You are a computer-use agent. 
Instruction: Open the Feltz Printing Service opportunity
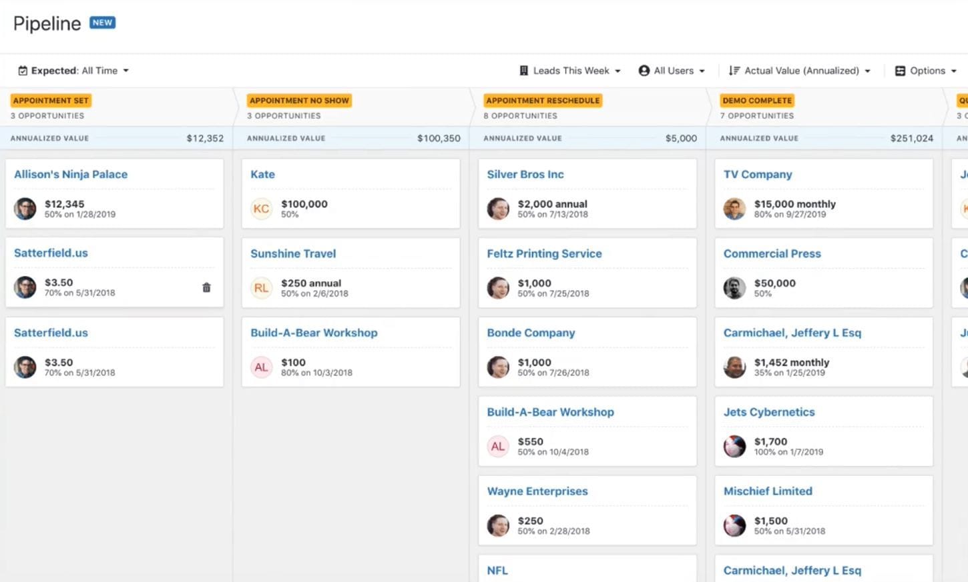[544, 253]
